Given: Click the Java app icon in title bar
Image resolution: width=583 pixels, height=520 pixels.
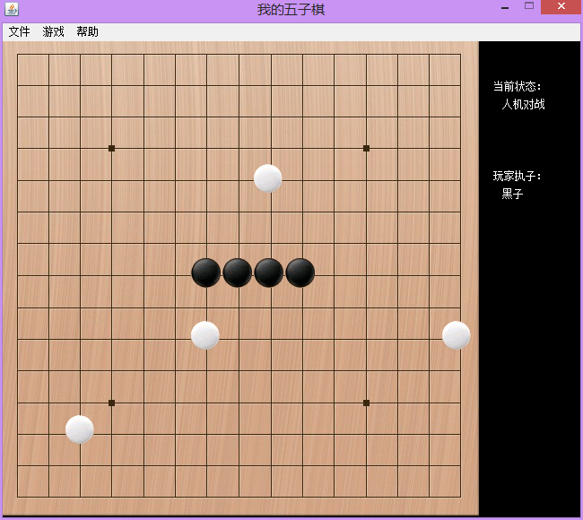Looking at the screenshot, I should pyautogui.click(x=12, y=9).
